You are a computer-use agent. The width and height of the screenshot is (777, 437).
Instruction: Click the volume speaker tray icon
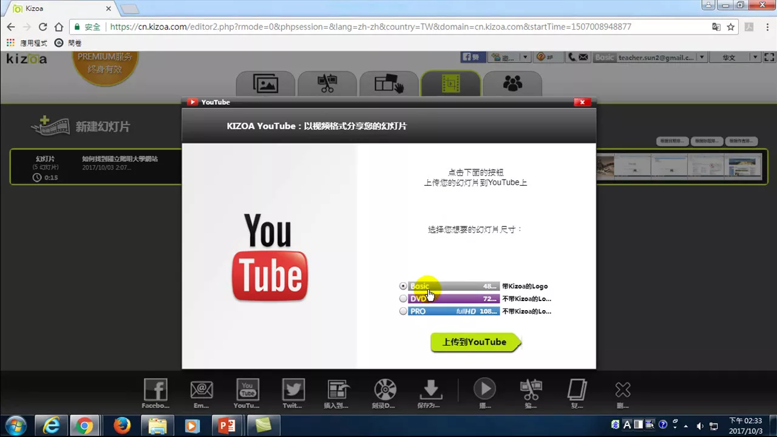point(700,425)
